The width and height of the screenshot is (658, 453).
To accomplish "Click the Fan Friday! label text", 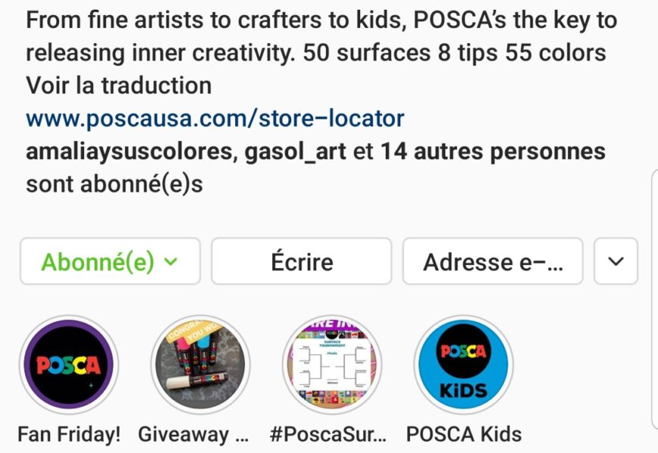I will click(x=69, y=434).
